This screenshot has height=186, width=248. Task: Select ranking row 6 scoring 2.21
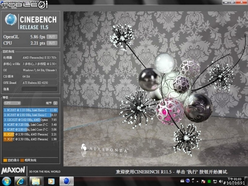[31, 134]
